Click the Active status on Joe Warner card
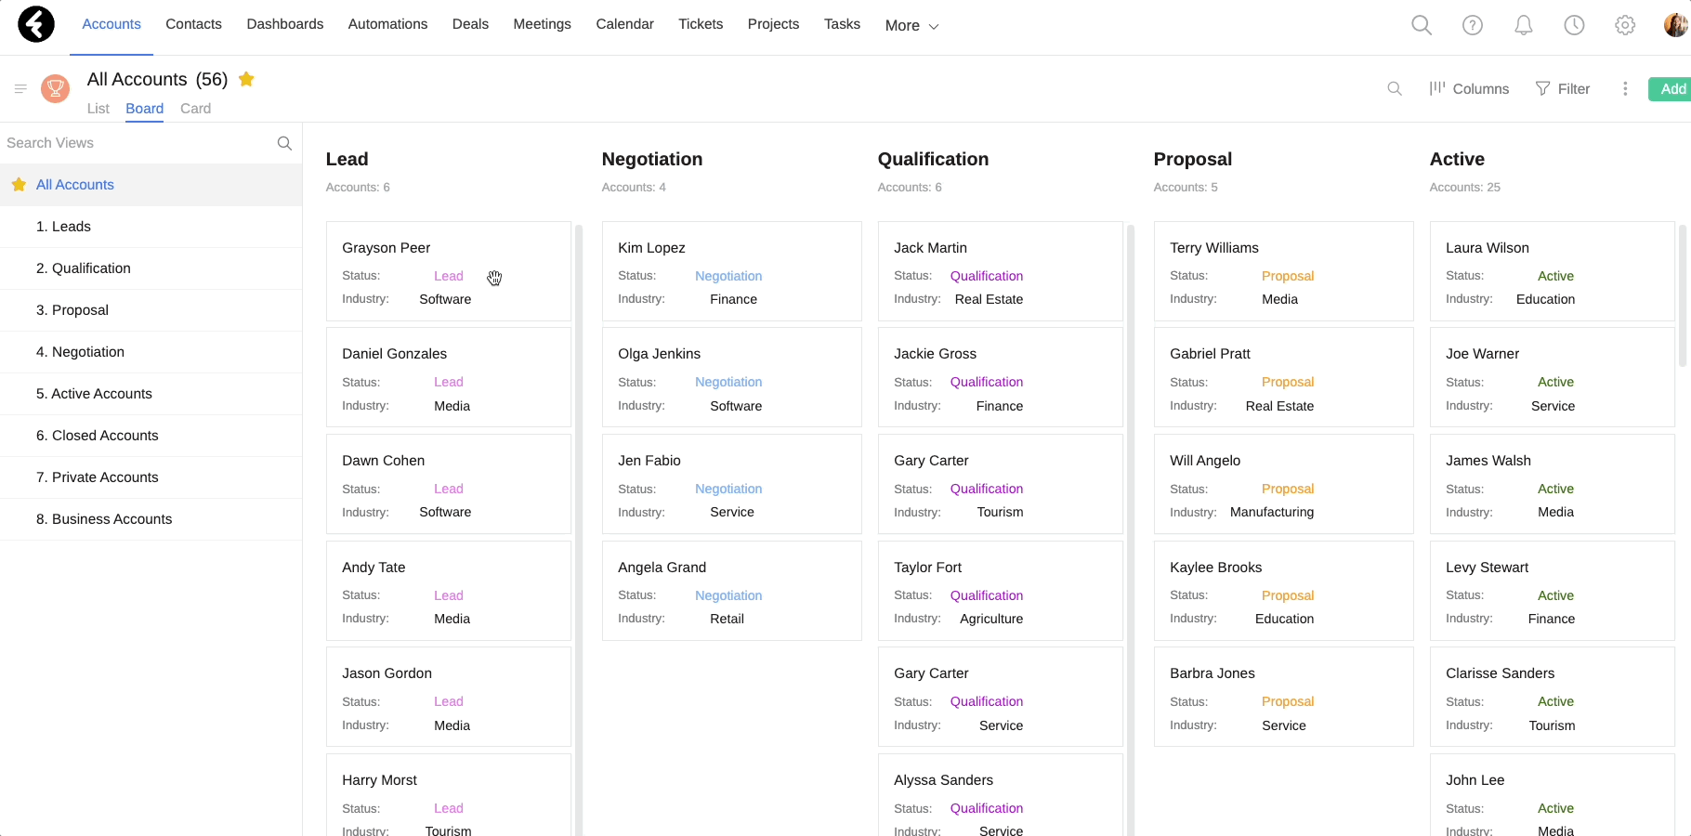 pos(1555,382)
